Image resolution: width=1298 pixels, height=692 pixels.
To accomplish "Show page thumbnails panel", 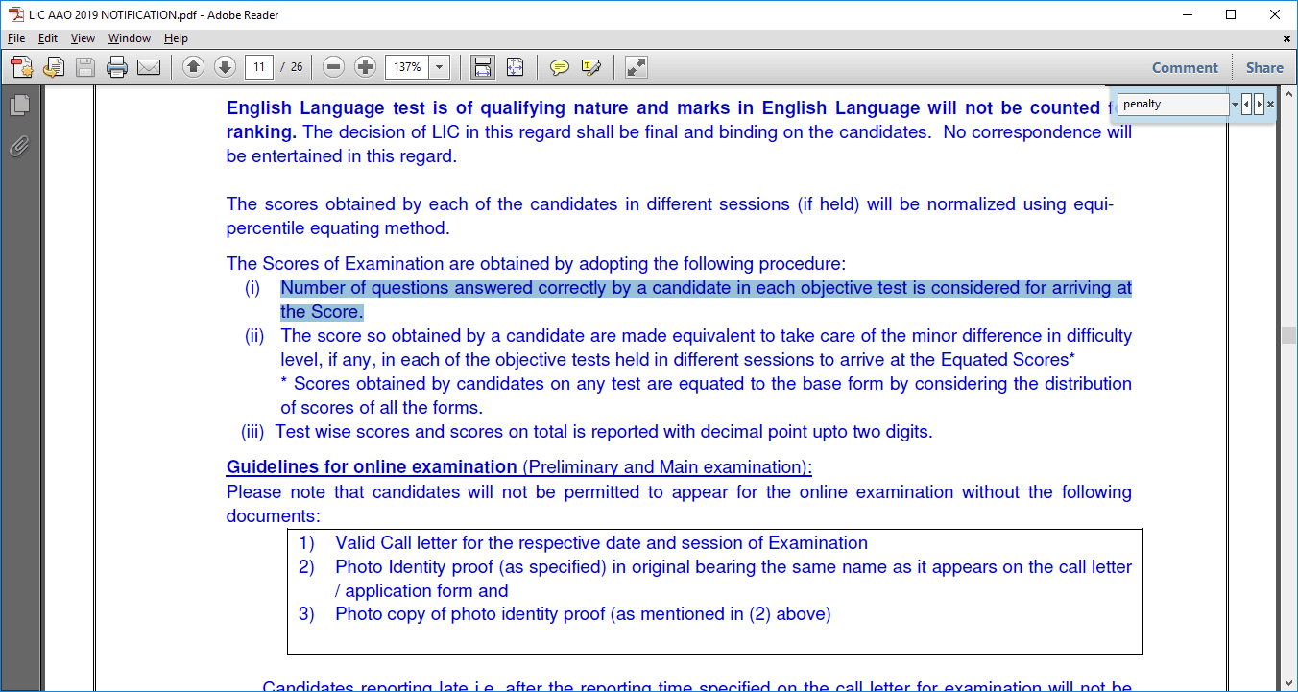I will point(19,105).
